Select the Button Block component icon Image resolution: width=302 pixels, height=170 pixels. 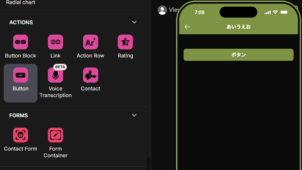[21, 42]
